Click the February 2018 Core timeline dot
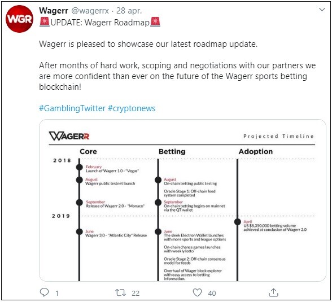332x302 pixels. click(80, 167)
